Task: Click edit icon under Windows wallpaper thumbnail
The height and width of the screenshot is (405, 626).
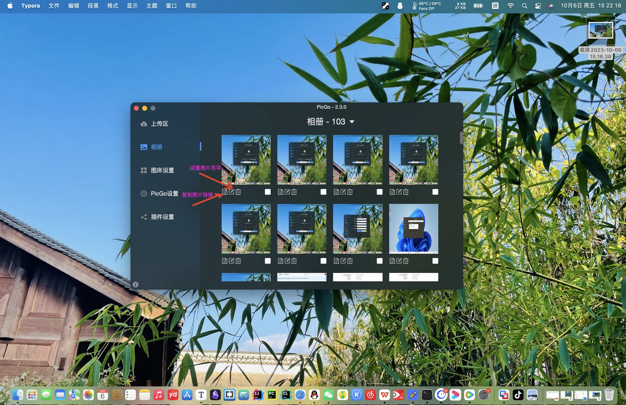Action: [399, 261]
